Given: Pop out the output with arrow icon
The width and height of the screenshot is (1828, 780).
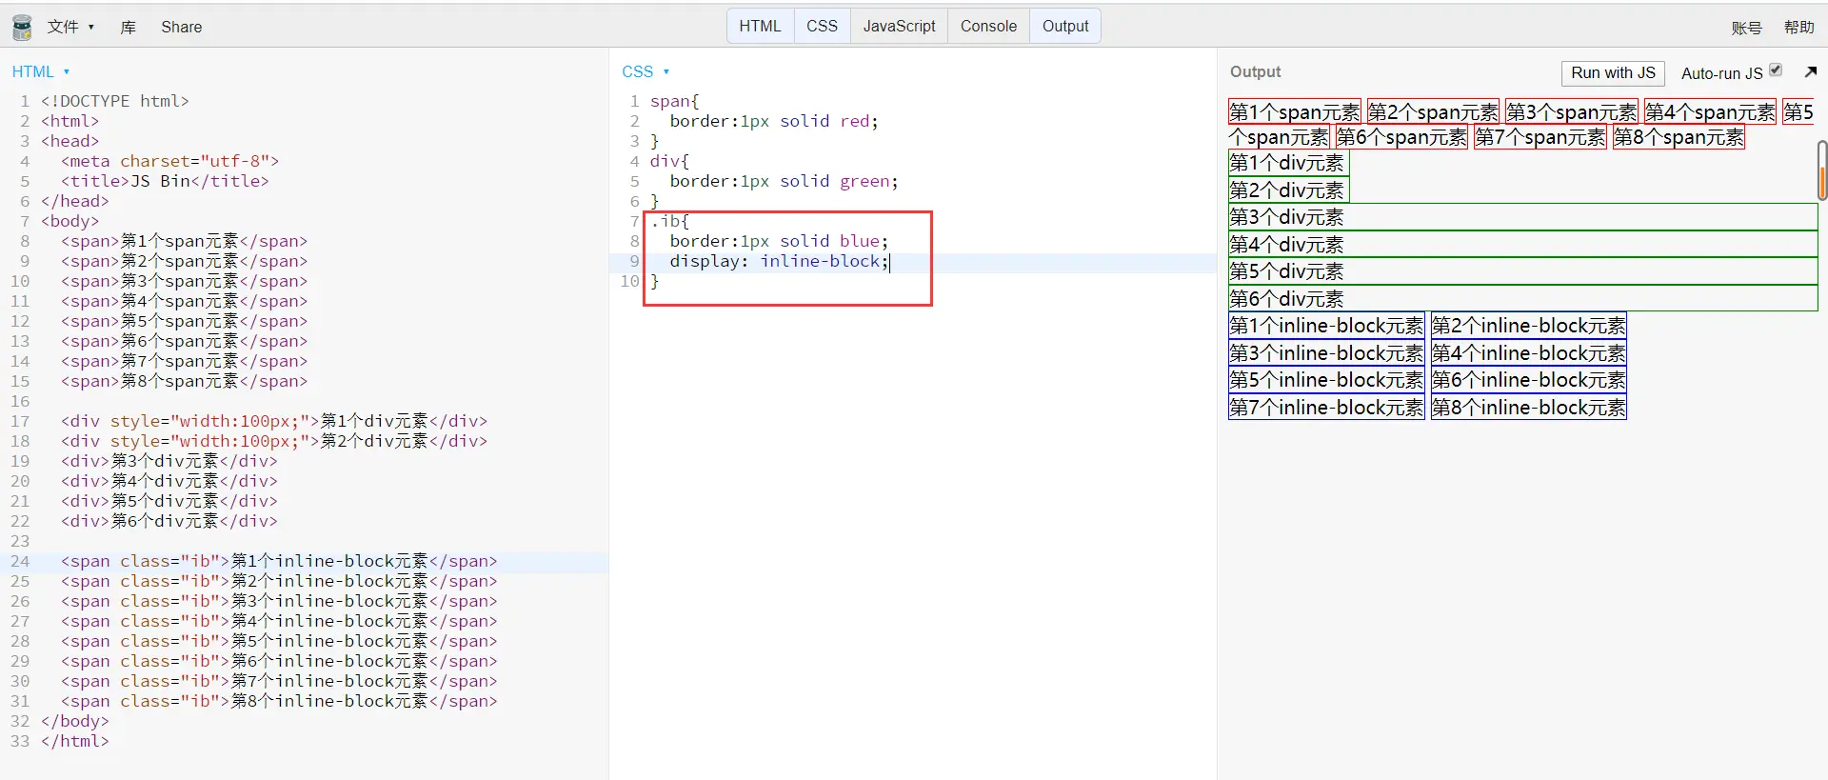Looking at the screenshot, I should [x=1810, y=72].
